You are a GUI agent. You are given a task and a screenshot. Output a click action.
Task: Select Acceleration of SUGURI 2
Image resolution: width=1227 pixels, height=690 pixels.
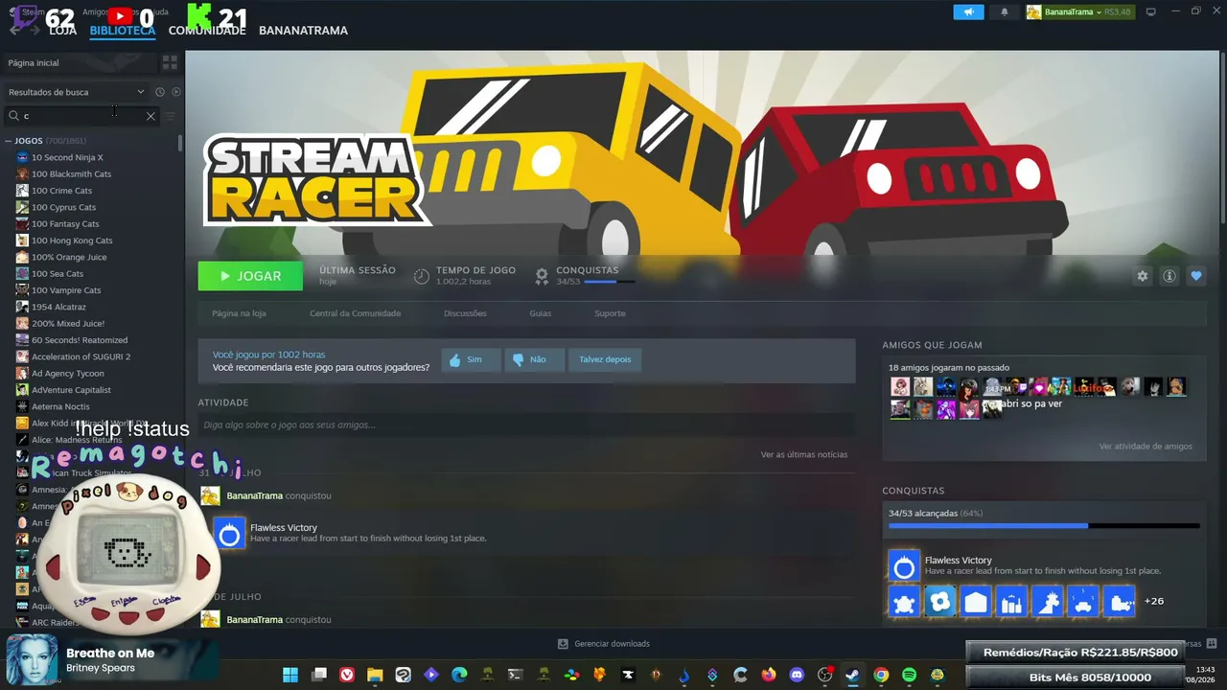[x=81, y=356]
